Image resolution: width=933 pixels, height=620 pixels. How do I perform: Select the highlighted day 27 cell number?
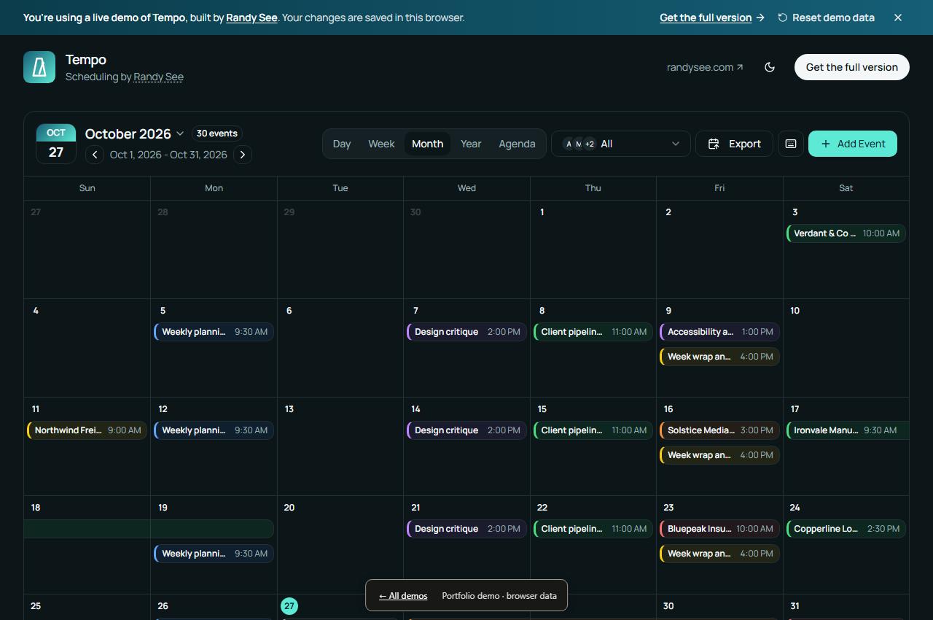[x=289, y=606]
